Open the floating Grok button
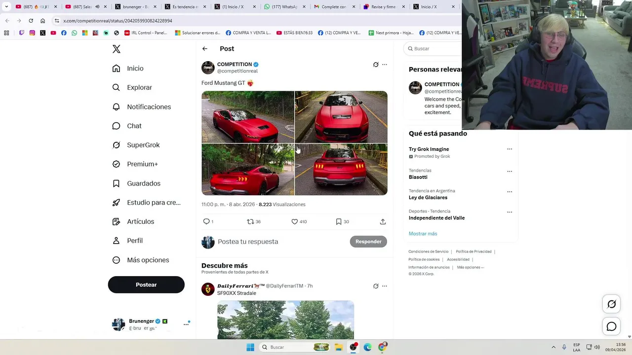The image size is (632, 355). click(612, 304)
